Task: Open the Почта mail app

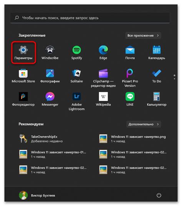Action: coord(130,53)
